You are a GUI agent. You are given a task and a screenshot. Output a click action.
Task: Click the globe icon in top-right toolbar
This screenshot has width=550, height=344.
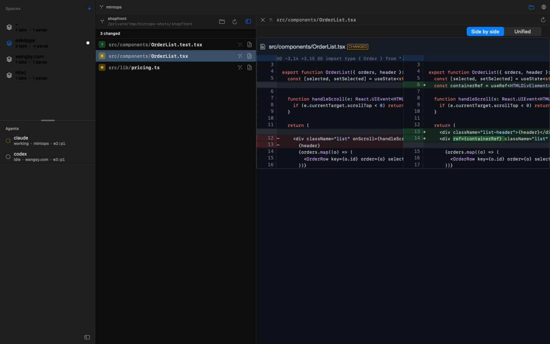coord(544,7)
